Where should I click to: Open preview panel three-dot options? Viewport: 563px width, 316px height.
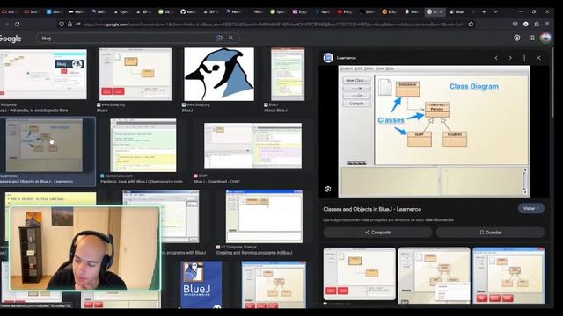click(524, 58)
